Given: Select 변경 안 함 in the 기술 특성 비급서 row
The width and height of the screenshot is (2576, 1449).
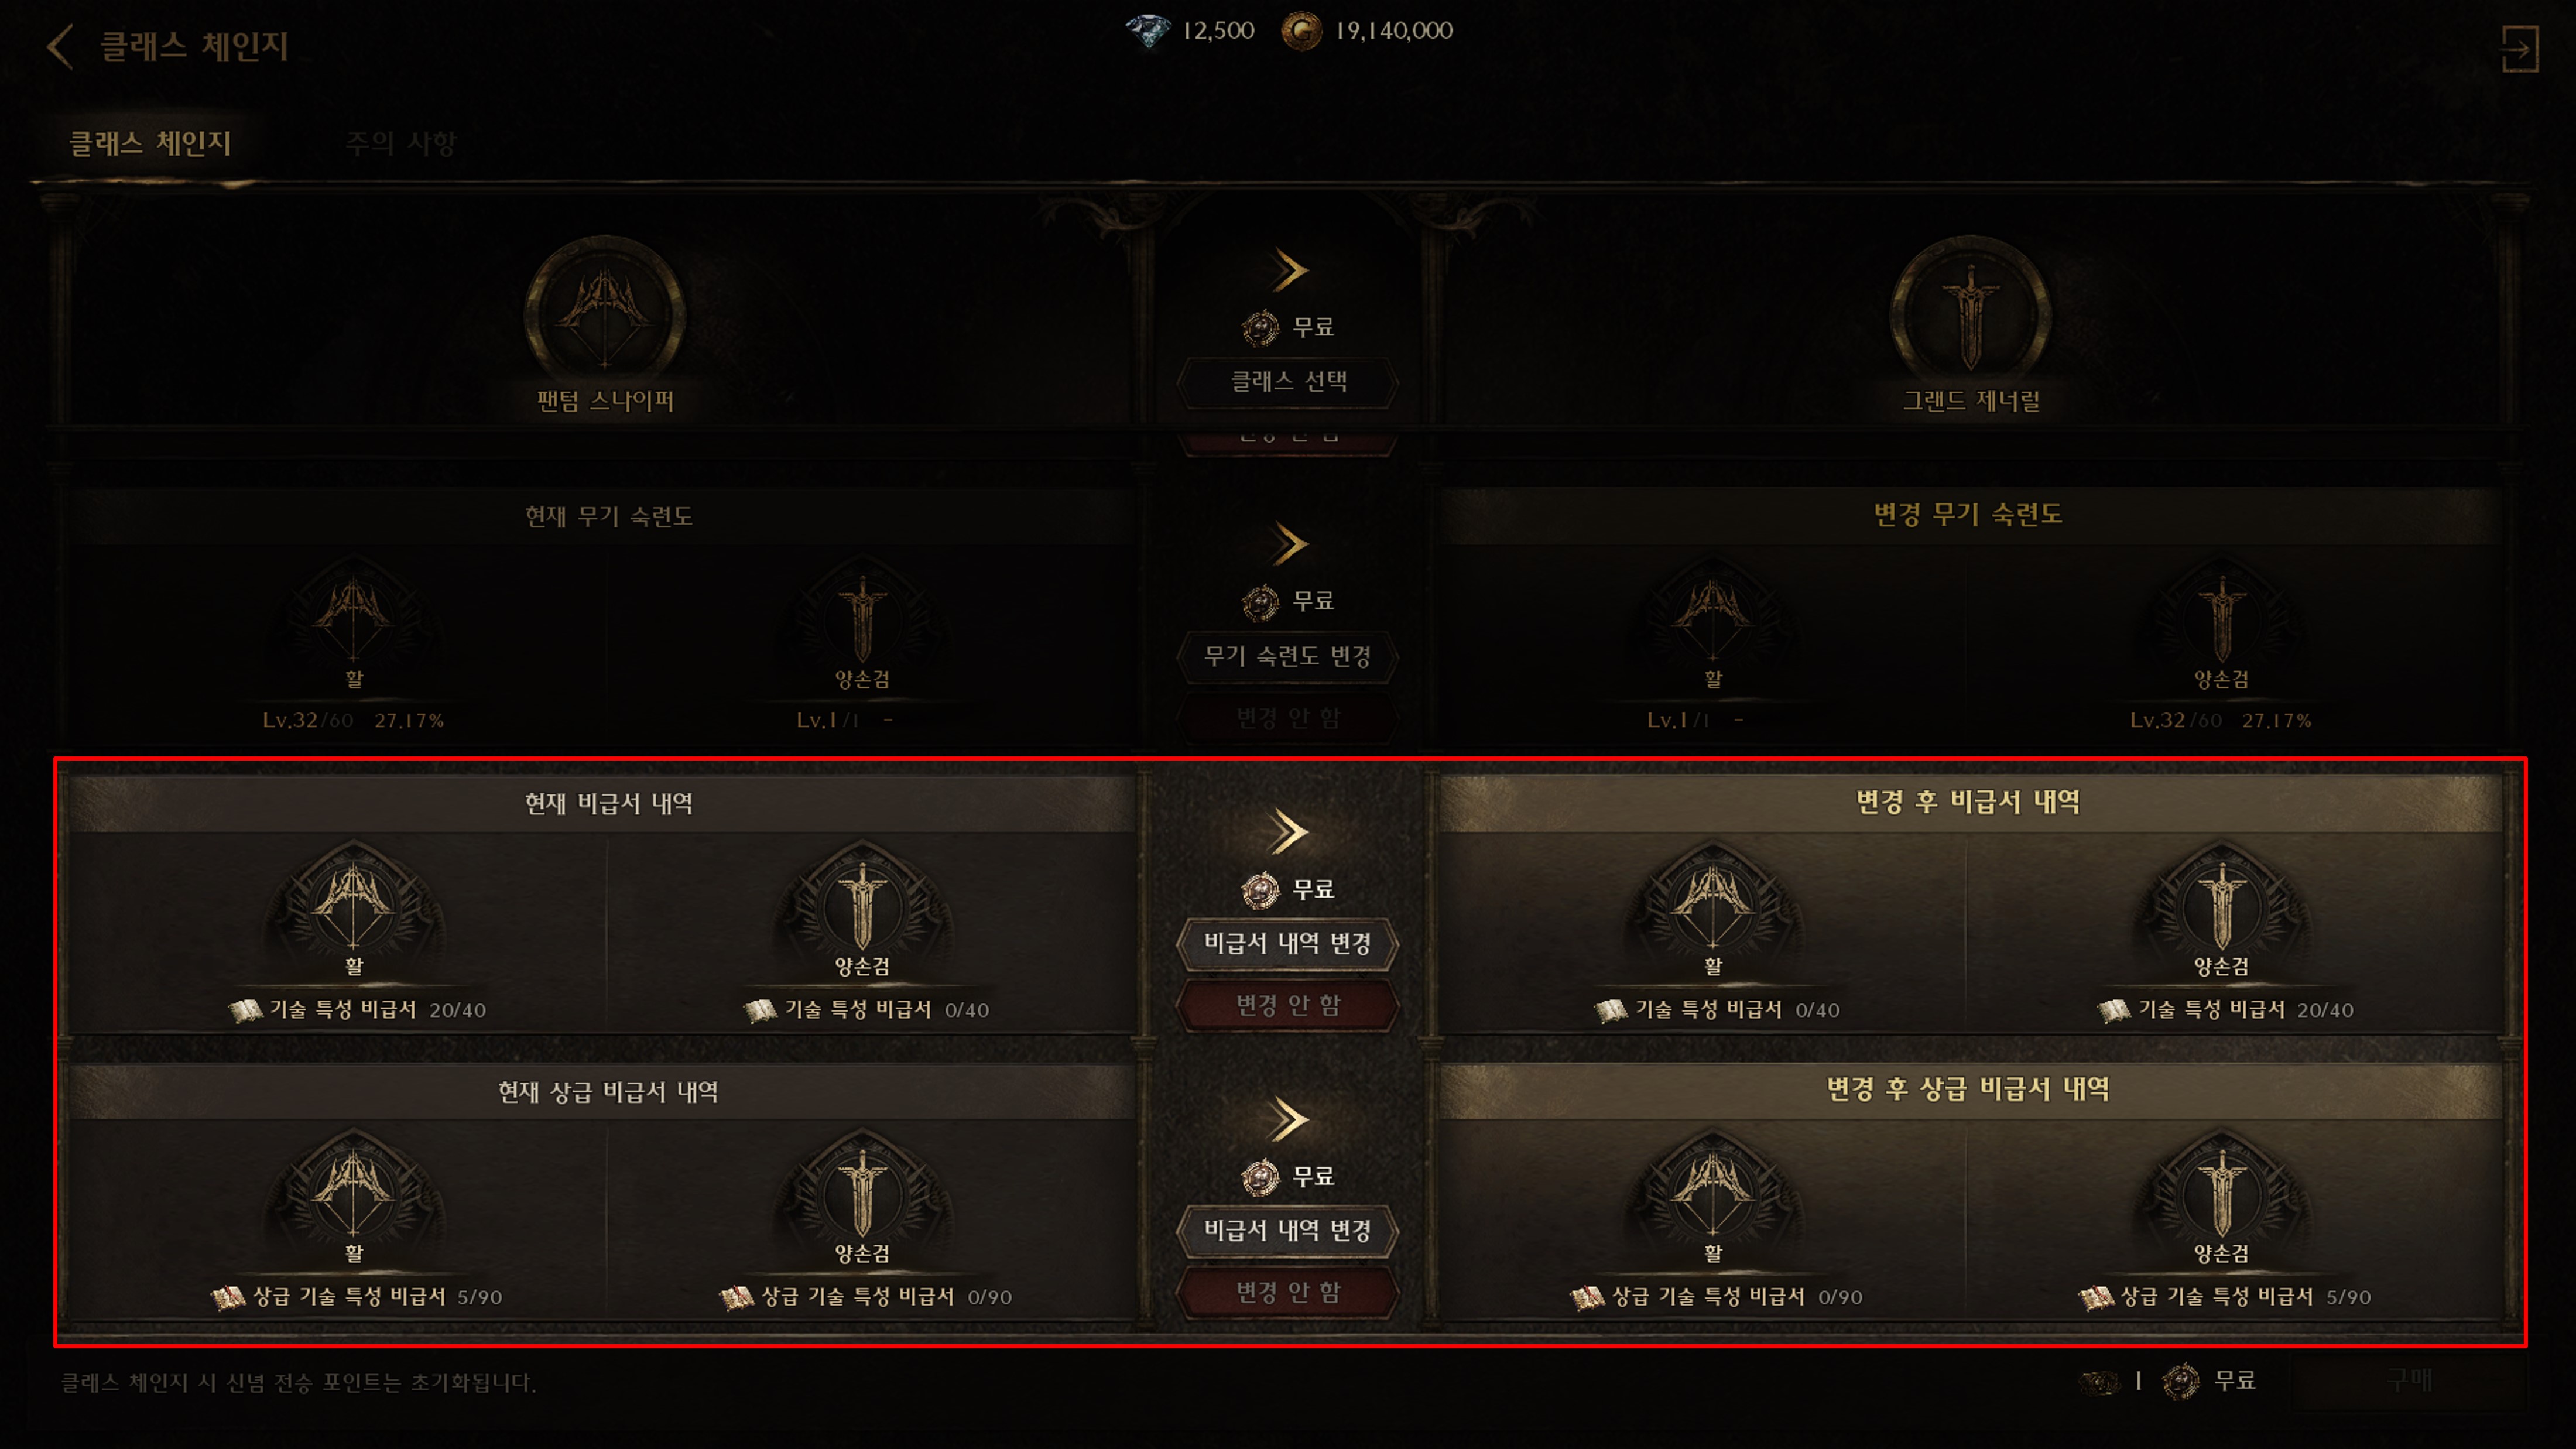Looking at the screenshot, I should point(1288,1006).
